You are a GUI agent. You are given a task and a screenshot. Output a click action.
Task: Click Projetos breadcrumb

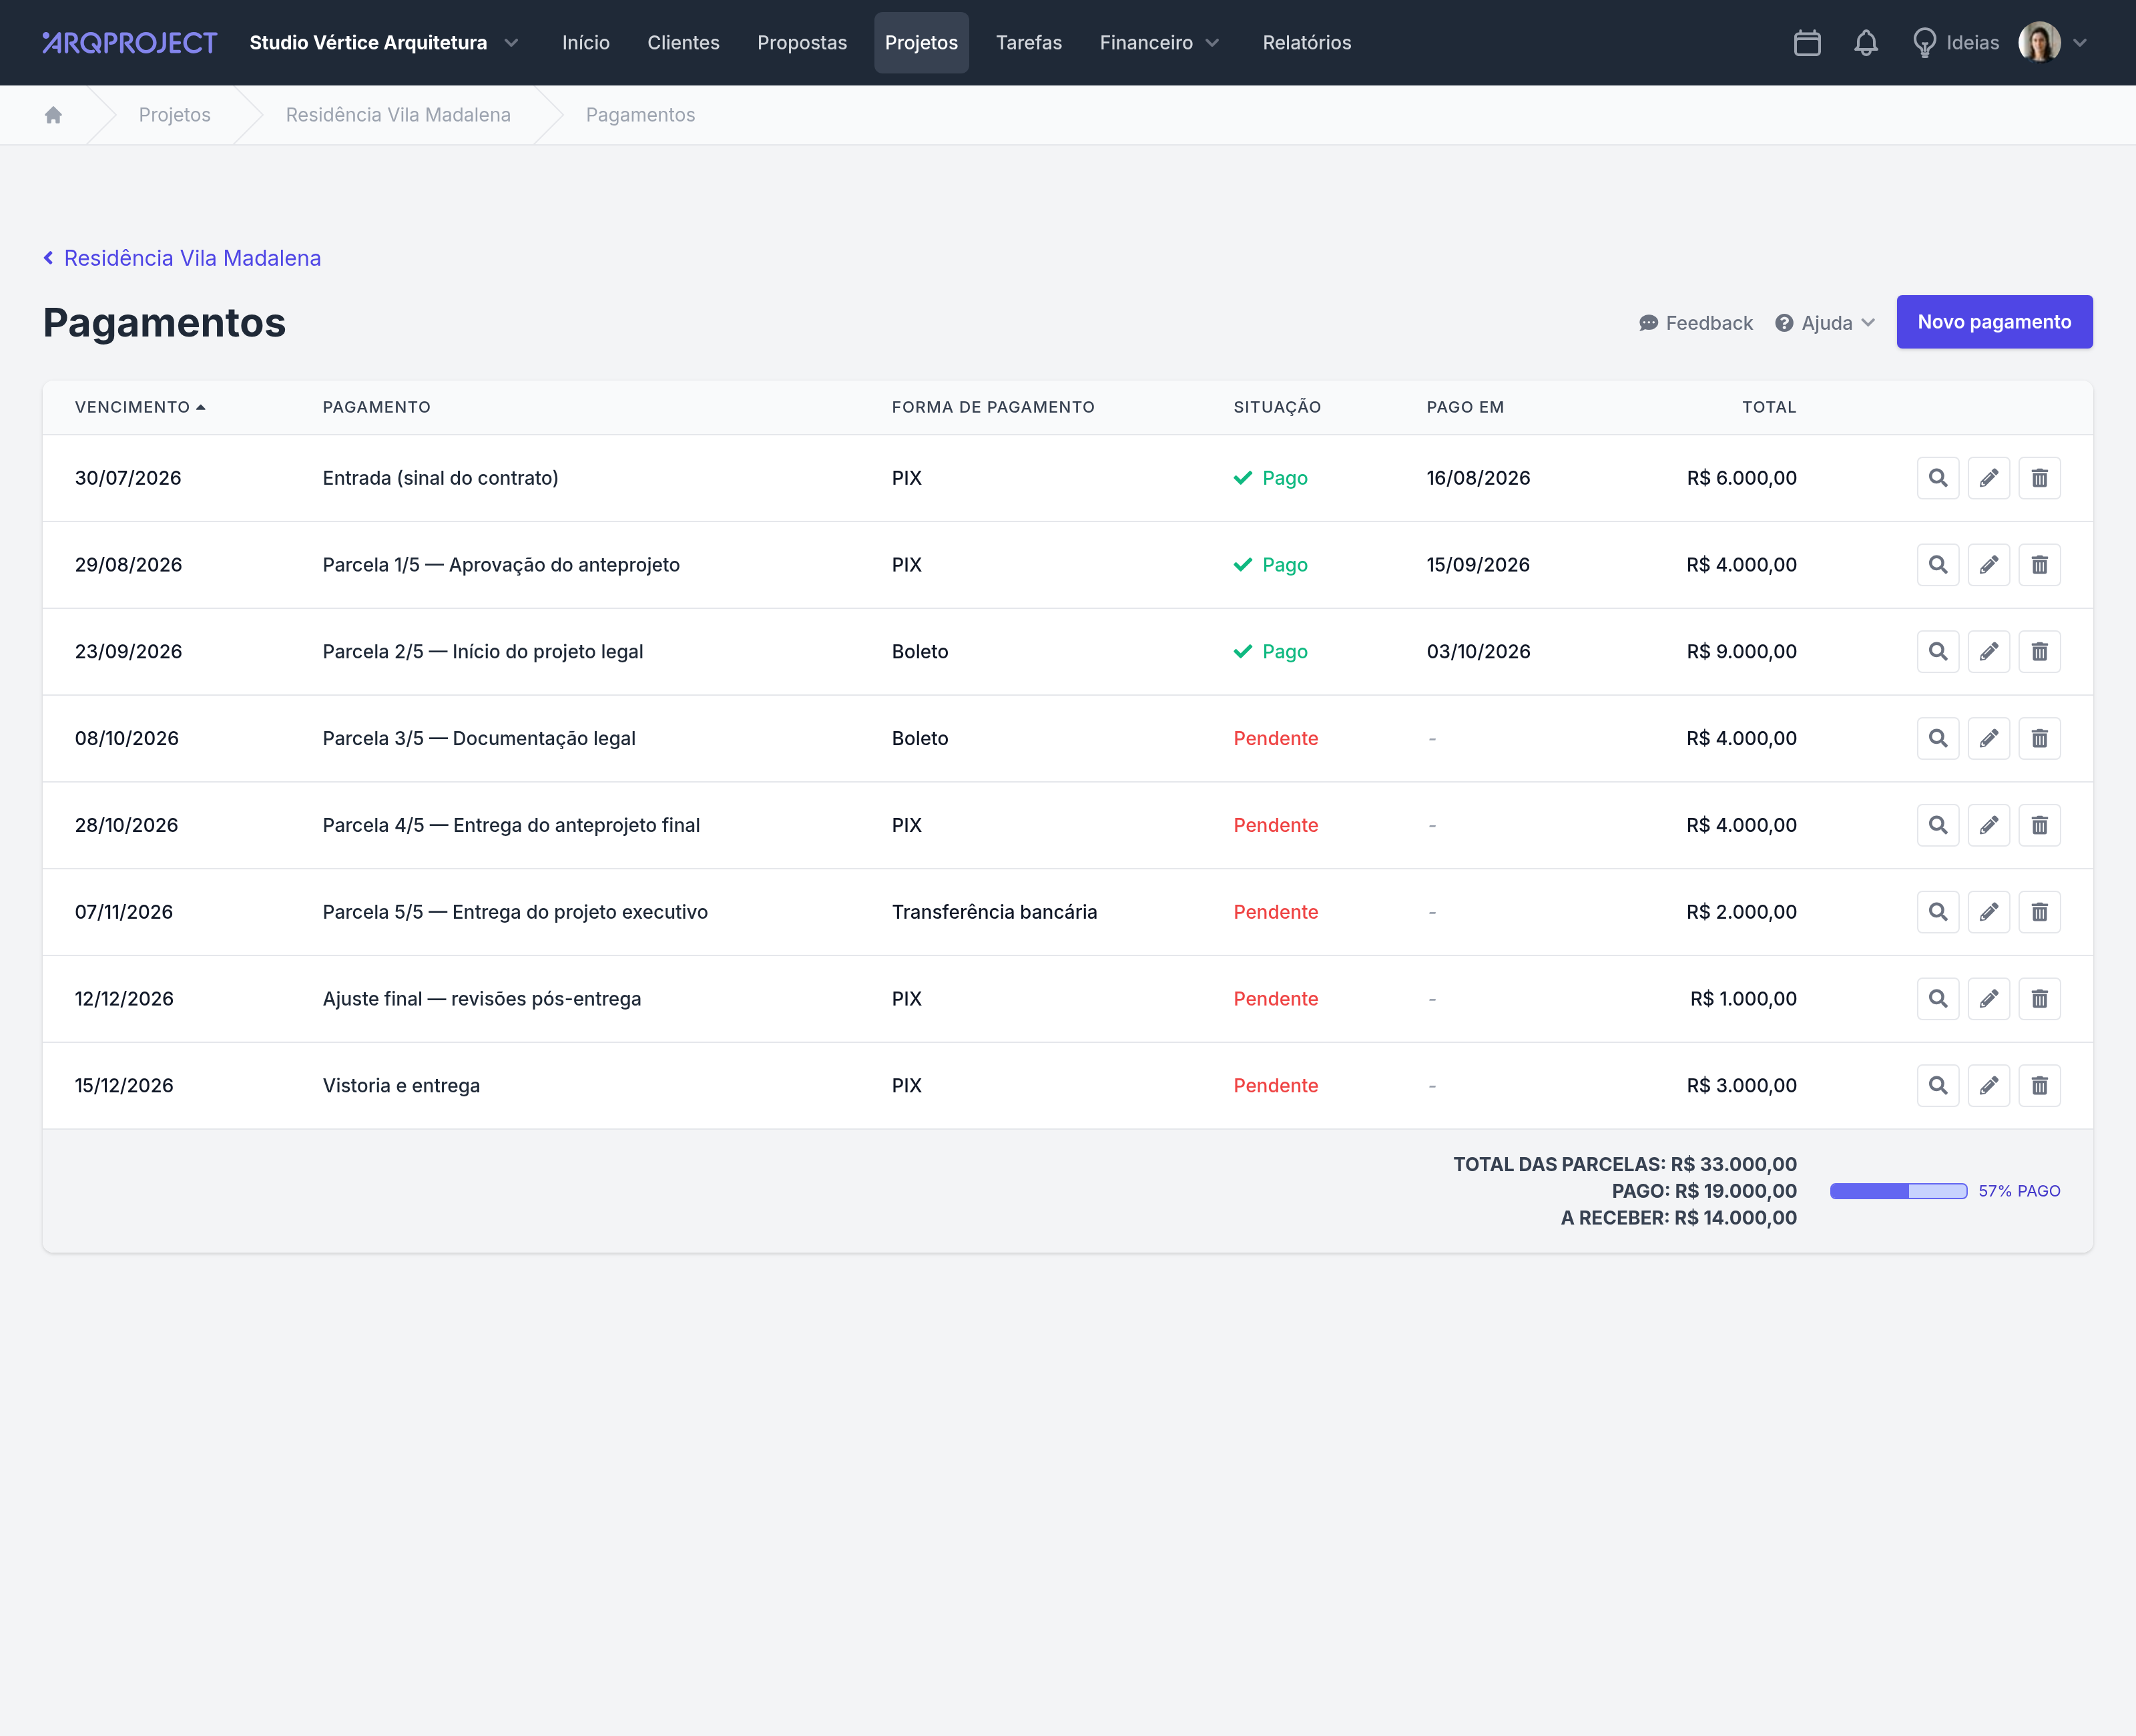[x=175, y=115]
